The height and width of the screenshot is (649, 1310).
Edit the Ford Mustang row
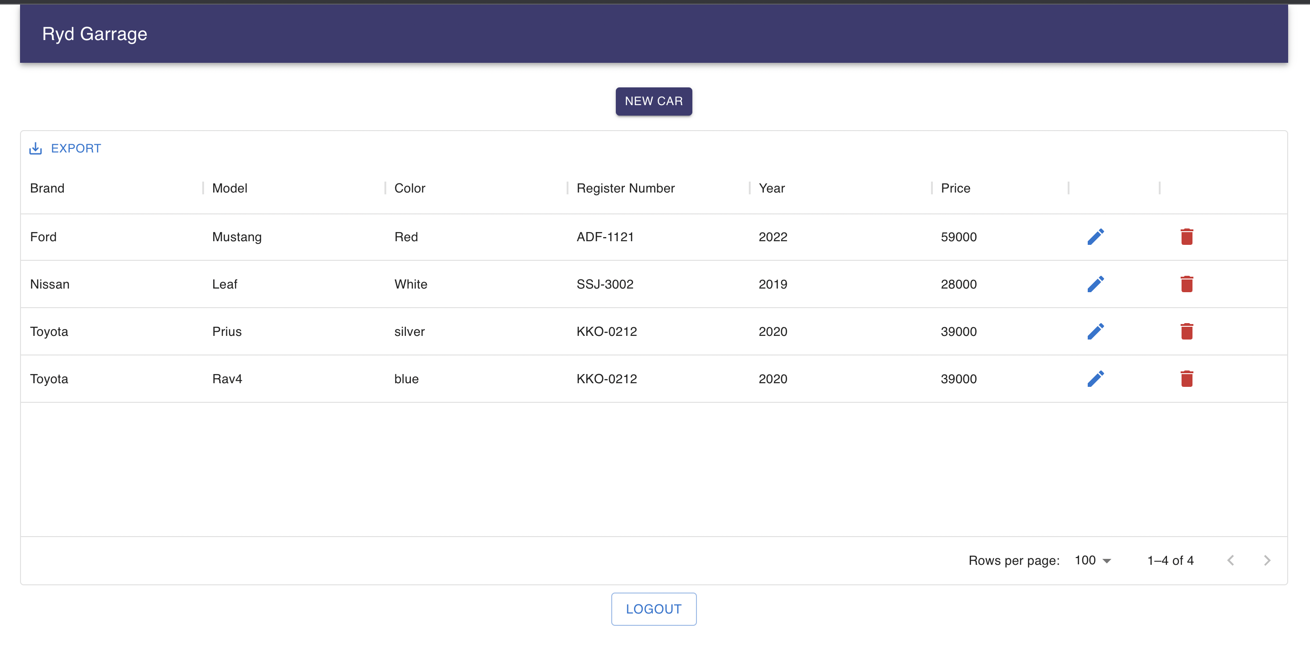pyautogui.click(x=1095, y=237)
